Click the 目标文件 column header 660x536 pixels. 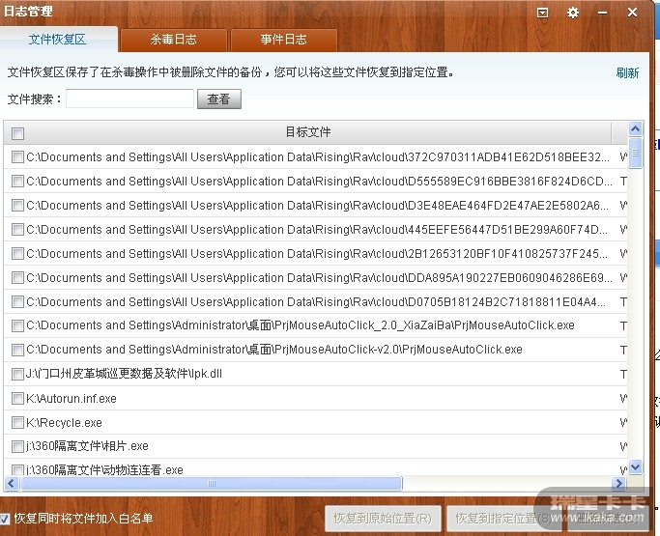307,132
